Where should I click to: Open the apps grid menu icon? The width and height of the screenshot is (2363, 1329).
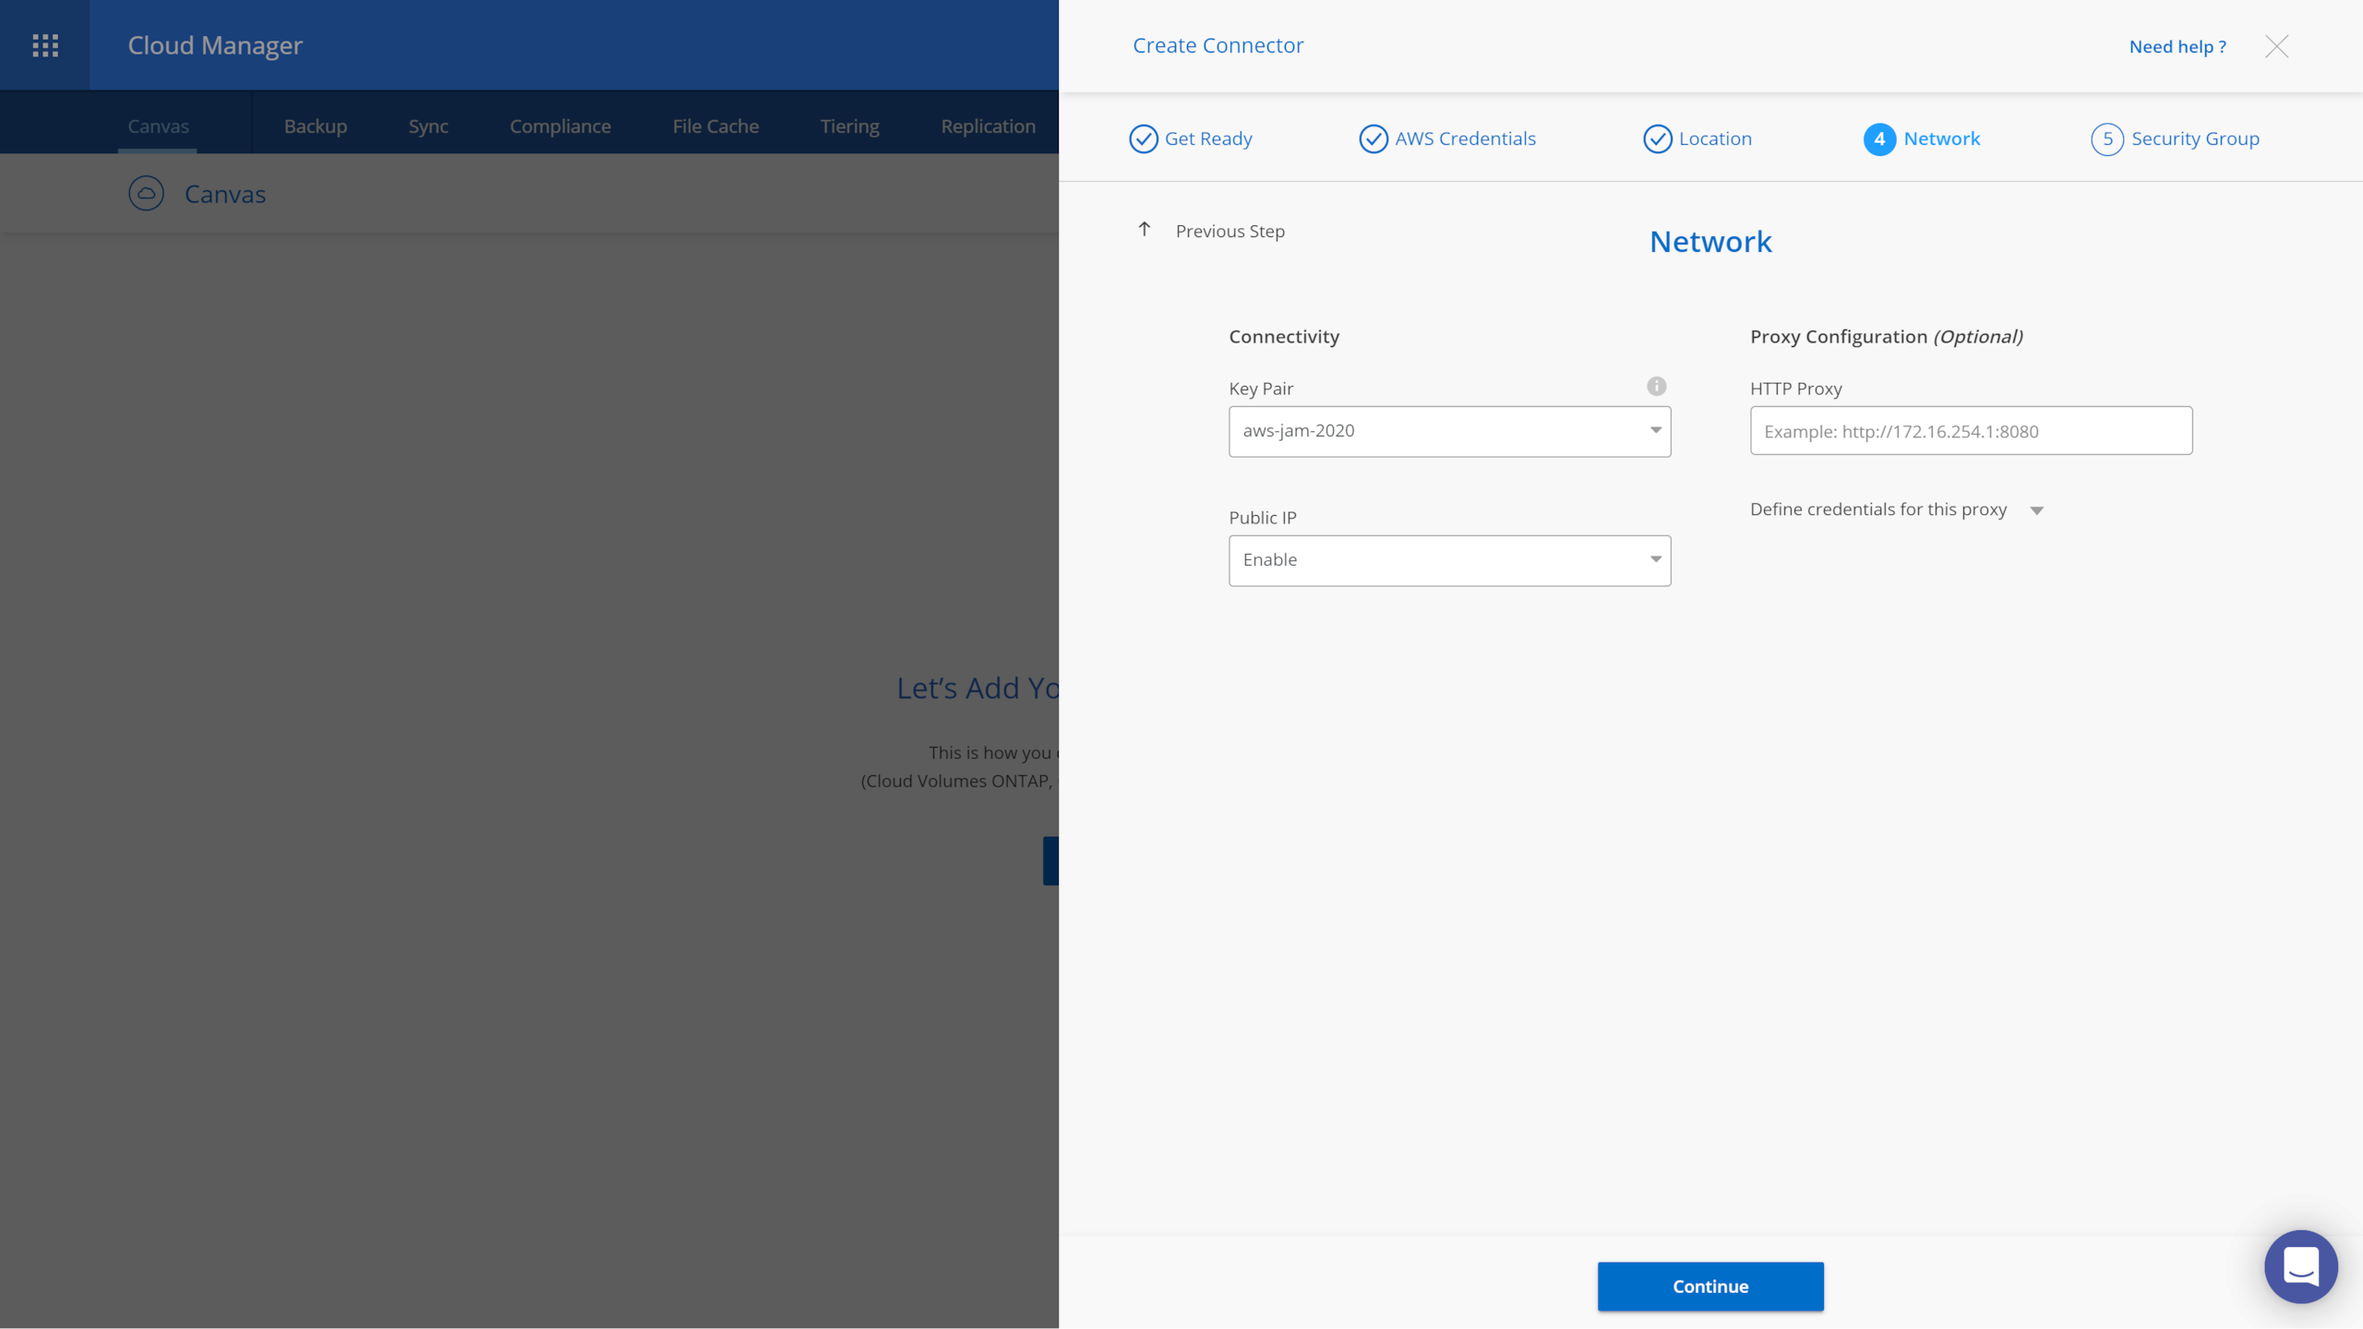(45, 45)
